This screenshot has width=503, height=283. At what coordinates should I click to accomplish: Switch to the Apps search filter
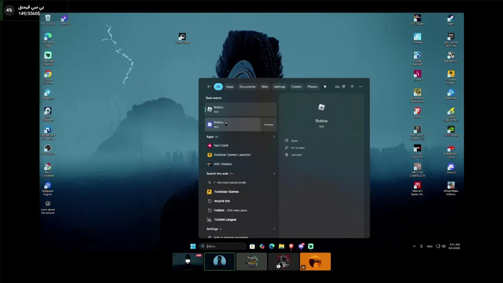click(230, 86)
